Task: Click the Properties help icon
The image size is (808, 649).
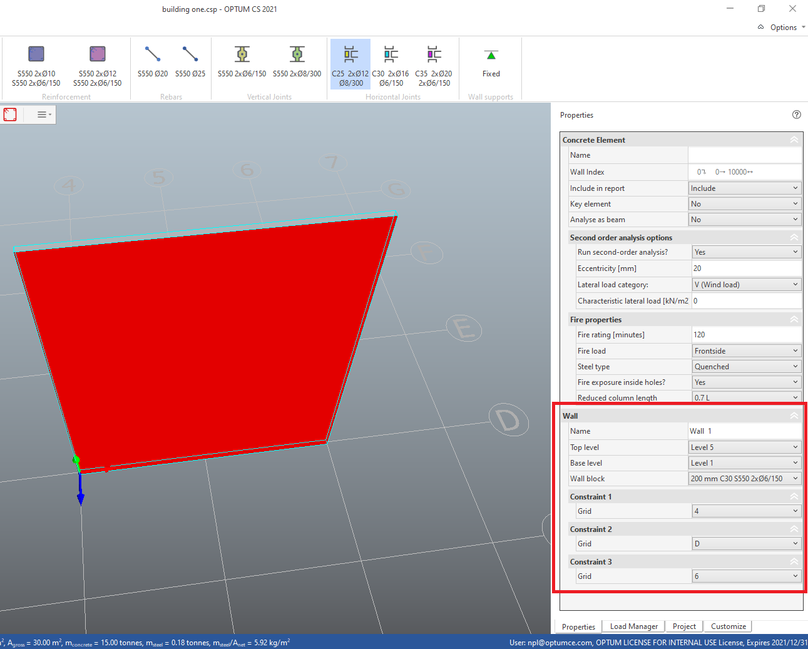Action: (x=796, y=115)
